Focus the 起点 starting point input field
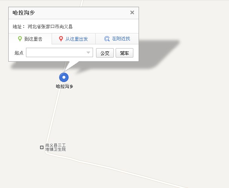This screenshot has height=188, width=229. click(x=60, y=53)
